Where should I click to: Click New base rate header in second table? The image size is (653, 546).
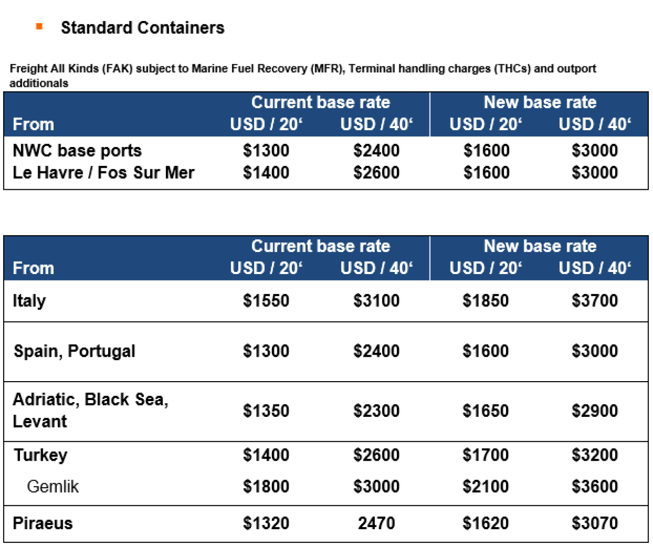[x=540, y=246]
